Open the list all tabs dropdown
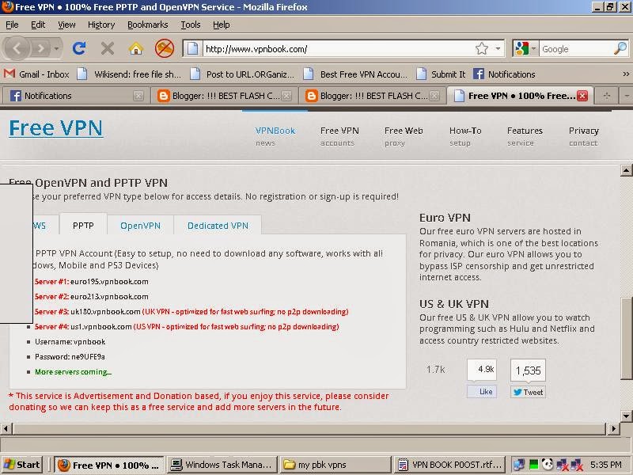Screen dimensions: 633x475 627,96
